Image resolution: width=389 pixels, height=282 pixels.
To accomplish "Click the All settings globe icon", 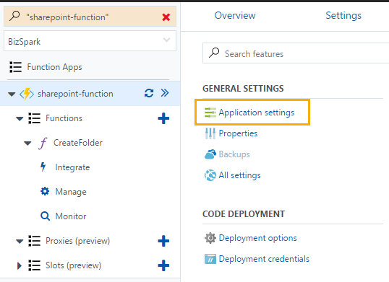I will pyautogui.click(x=210, y=175).
